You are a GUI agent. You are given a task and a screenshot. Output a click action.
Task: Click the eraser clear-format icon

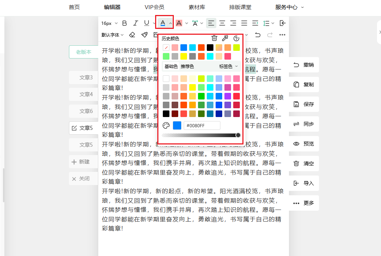[132, 35]
